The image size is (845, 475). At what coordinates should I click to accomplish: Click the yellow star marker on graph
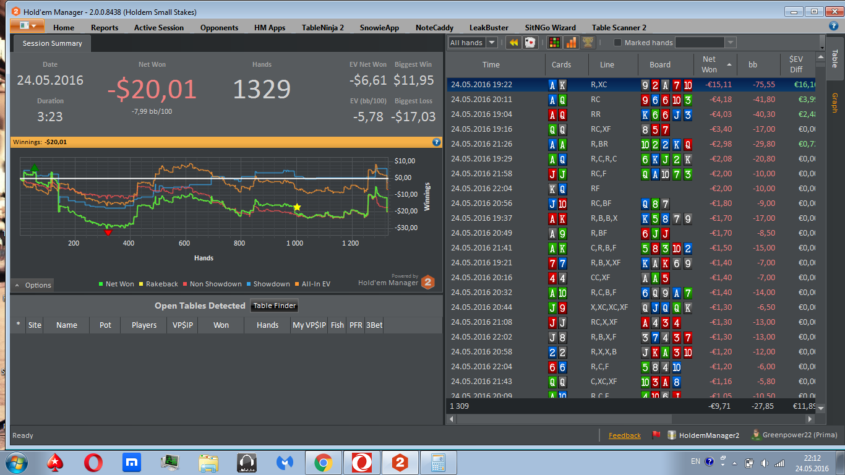click(297, 207)
